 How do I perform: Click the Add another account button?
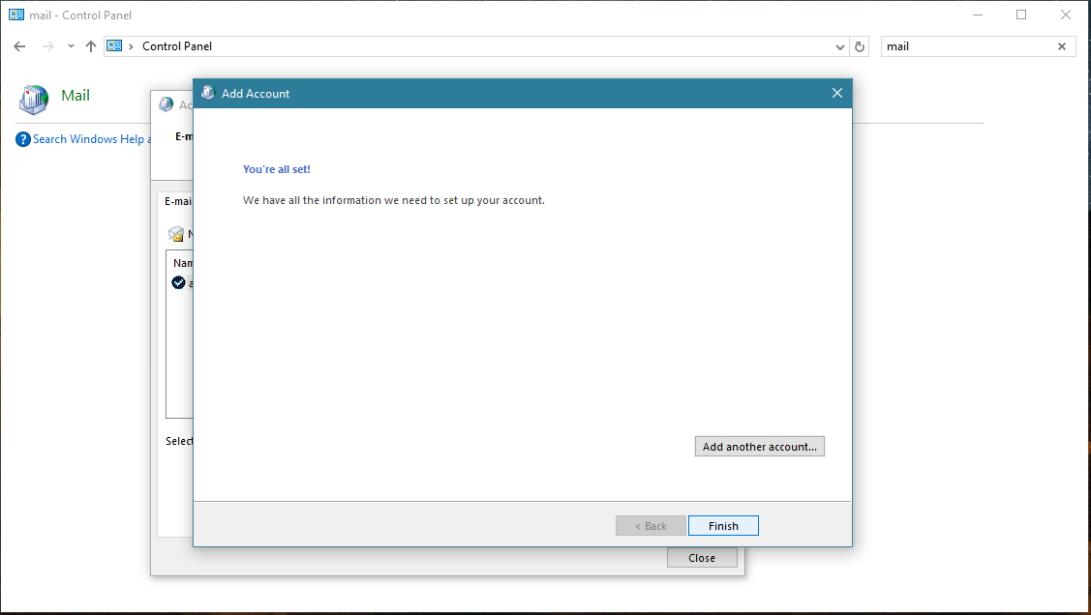tap(759, 447)
